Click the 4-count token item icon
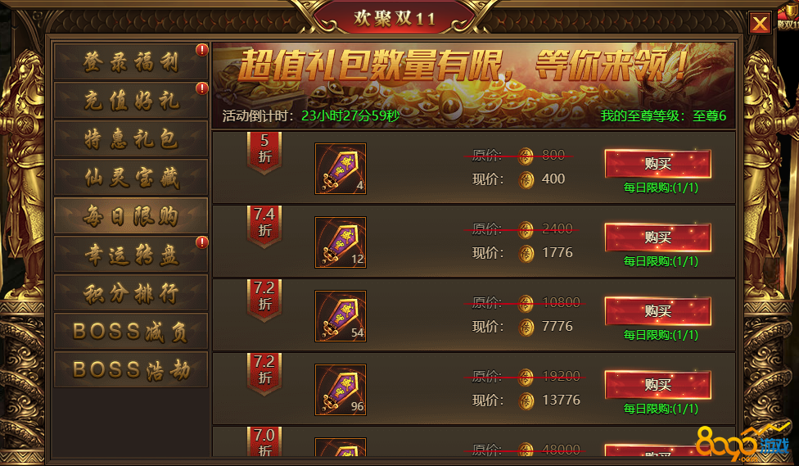This screenshot has width=799, height=466. (x=341, y=169)
